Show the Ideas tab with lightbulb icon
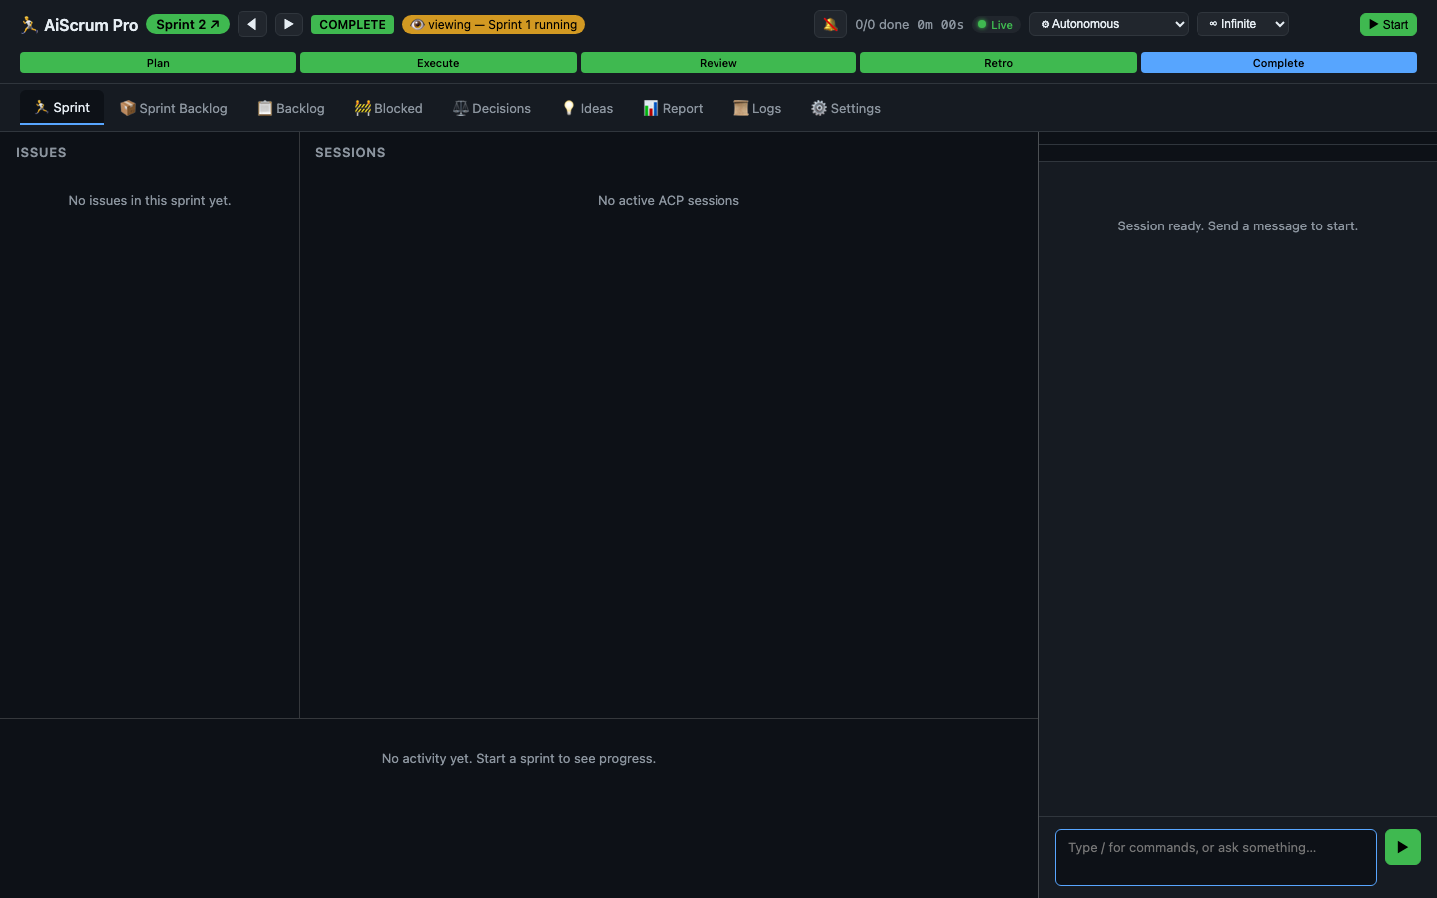The image size is (1437, 898). [x=587, y=108]
